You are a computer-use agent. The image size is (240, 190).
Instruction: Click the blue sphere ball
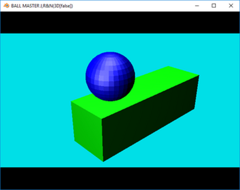(x=110, y=76)
